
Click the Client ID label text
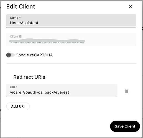tap(16, 36)
